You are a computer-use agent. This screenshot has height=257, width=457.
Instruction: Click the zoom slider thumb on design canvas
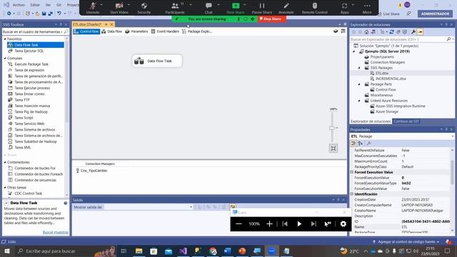point(332,128)
